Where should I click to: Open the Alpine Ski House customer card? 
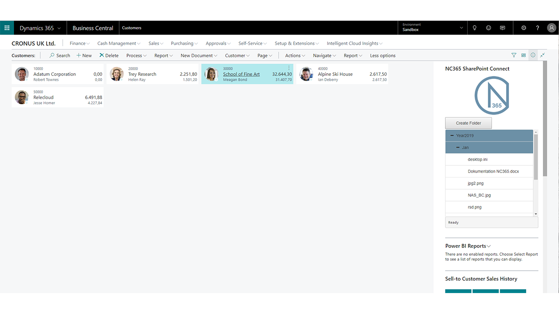click(x=342, y=74)
